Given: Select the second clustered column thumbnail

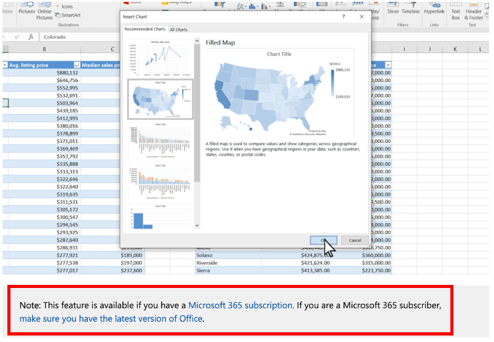Looking at the screenshot, I should (x=160, y=182).
